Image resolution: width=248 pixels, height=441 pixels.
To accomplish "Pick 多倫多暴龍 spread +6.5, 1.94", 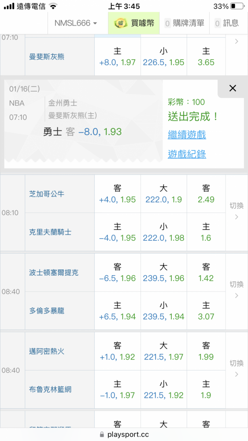I will pyautogui.click(x=118, y=311).
